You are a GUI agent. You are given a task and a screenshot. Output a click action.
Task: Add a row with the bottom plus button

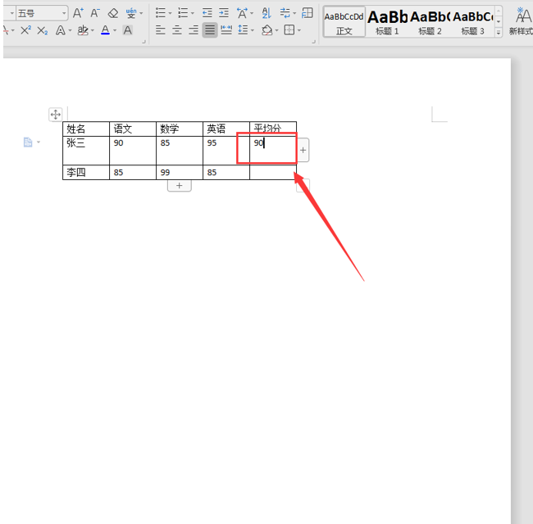[x=180, y=186]
